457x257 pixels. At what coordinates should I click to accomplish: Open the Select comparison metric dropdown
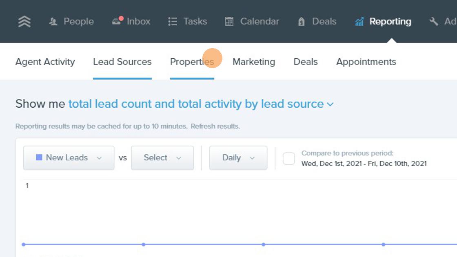(162, 158)
